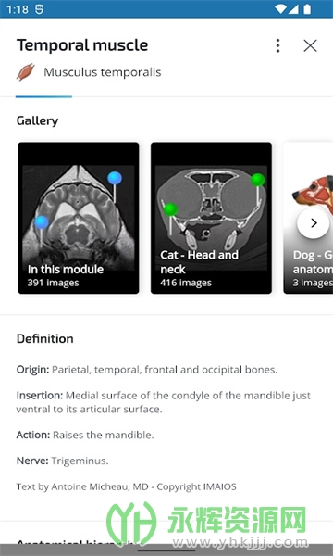Open the partially visible Dog anatomy card
This screenshot has width=333, height=556.
[308, 218]
